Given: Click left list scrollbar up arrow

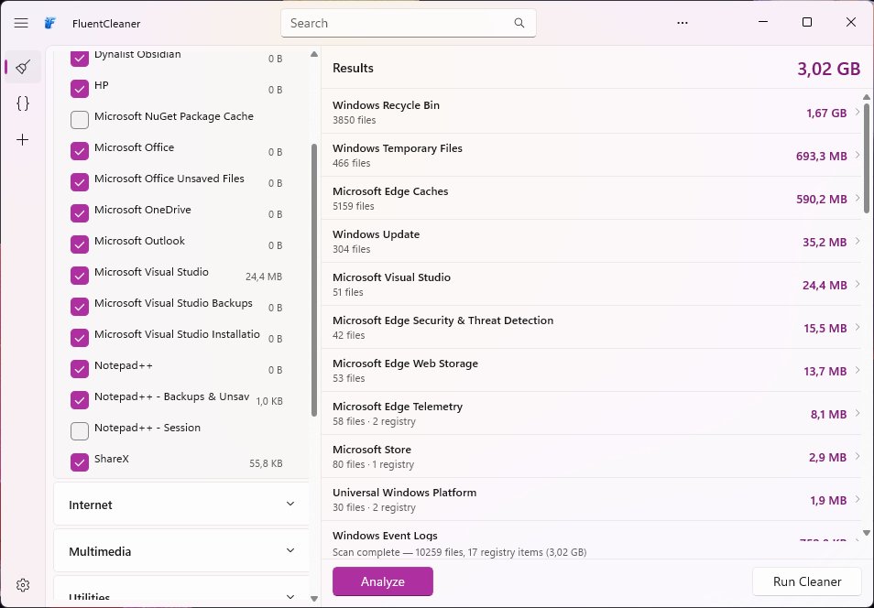Looking at the screenshot, I should 314,54.
